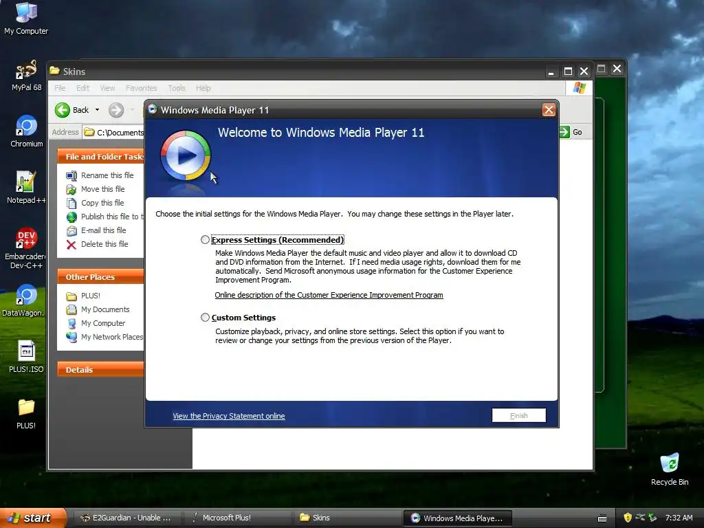The image size is (704, 528).
Task: Open Recycle Bin icon
Action: [670, 470]
